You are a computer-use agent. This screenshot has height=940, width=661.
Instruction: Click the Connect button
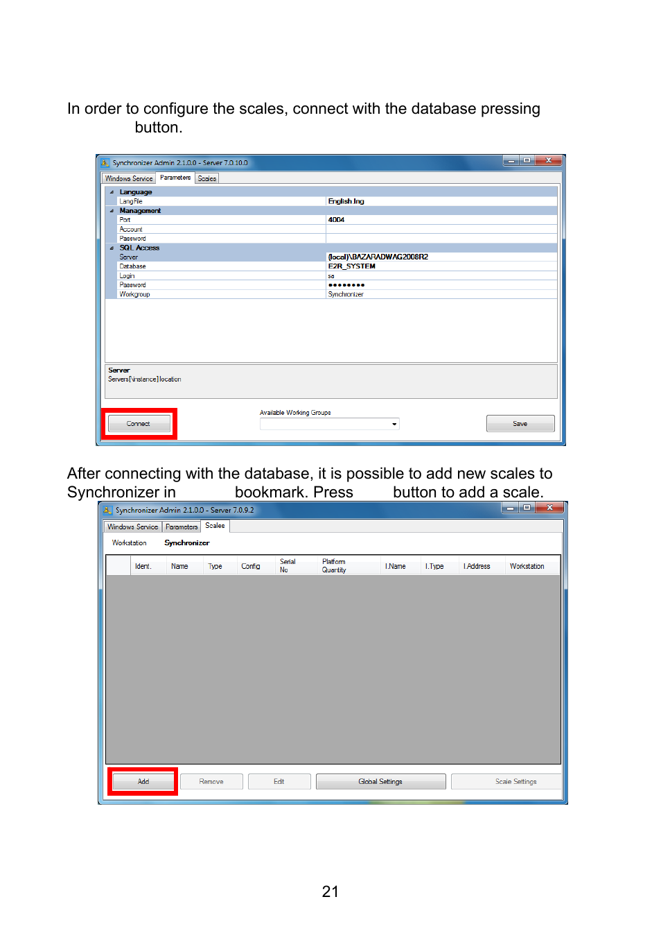[x=139, y=424]
